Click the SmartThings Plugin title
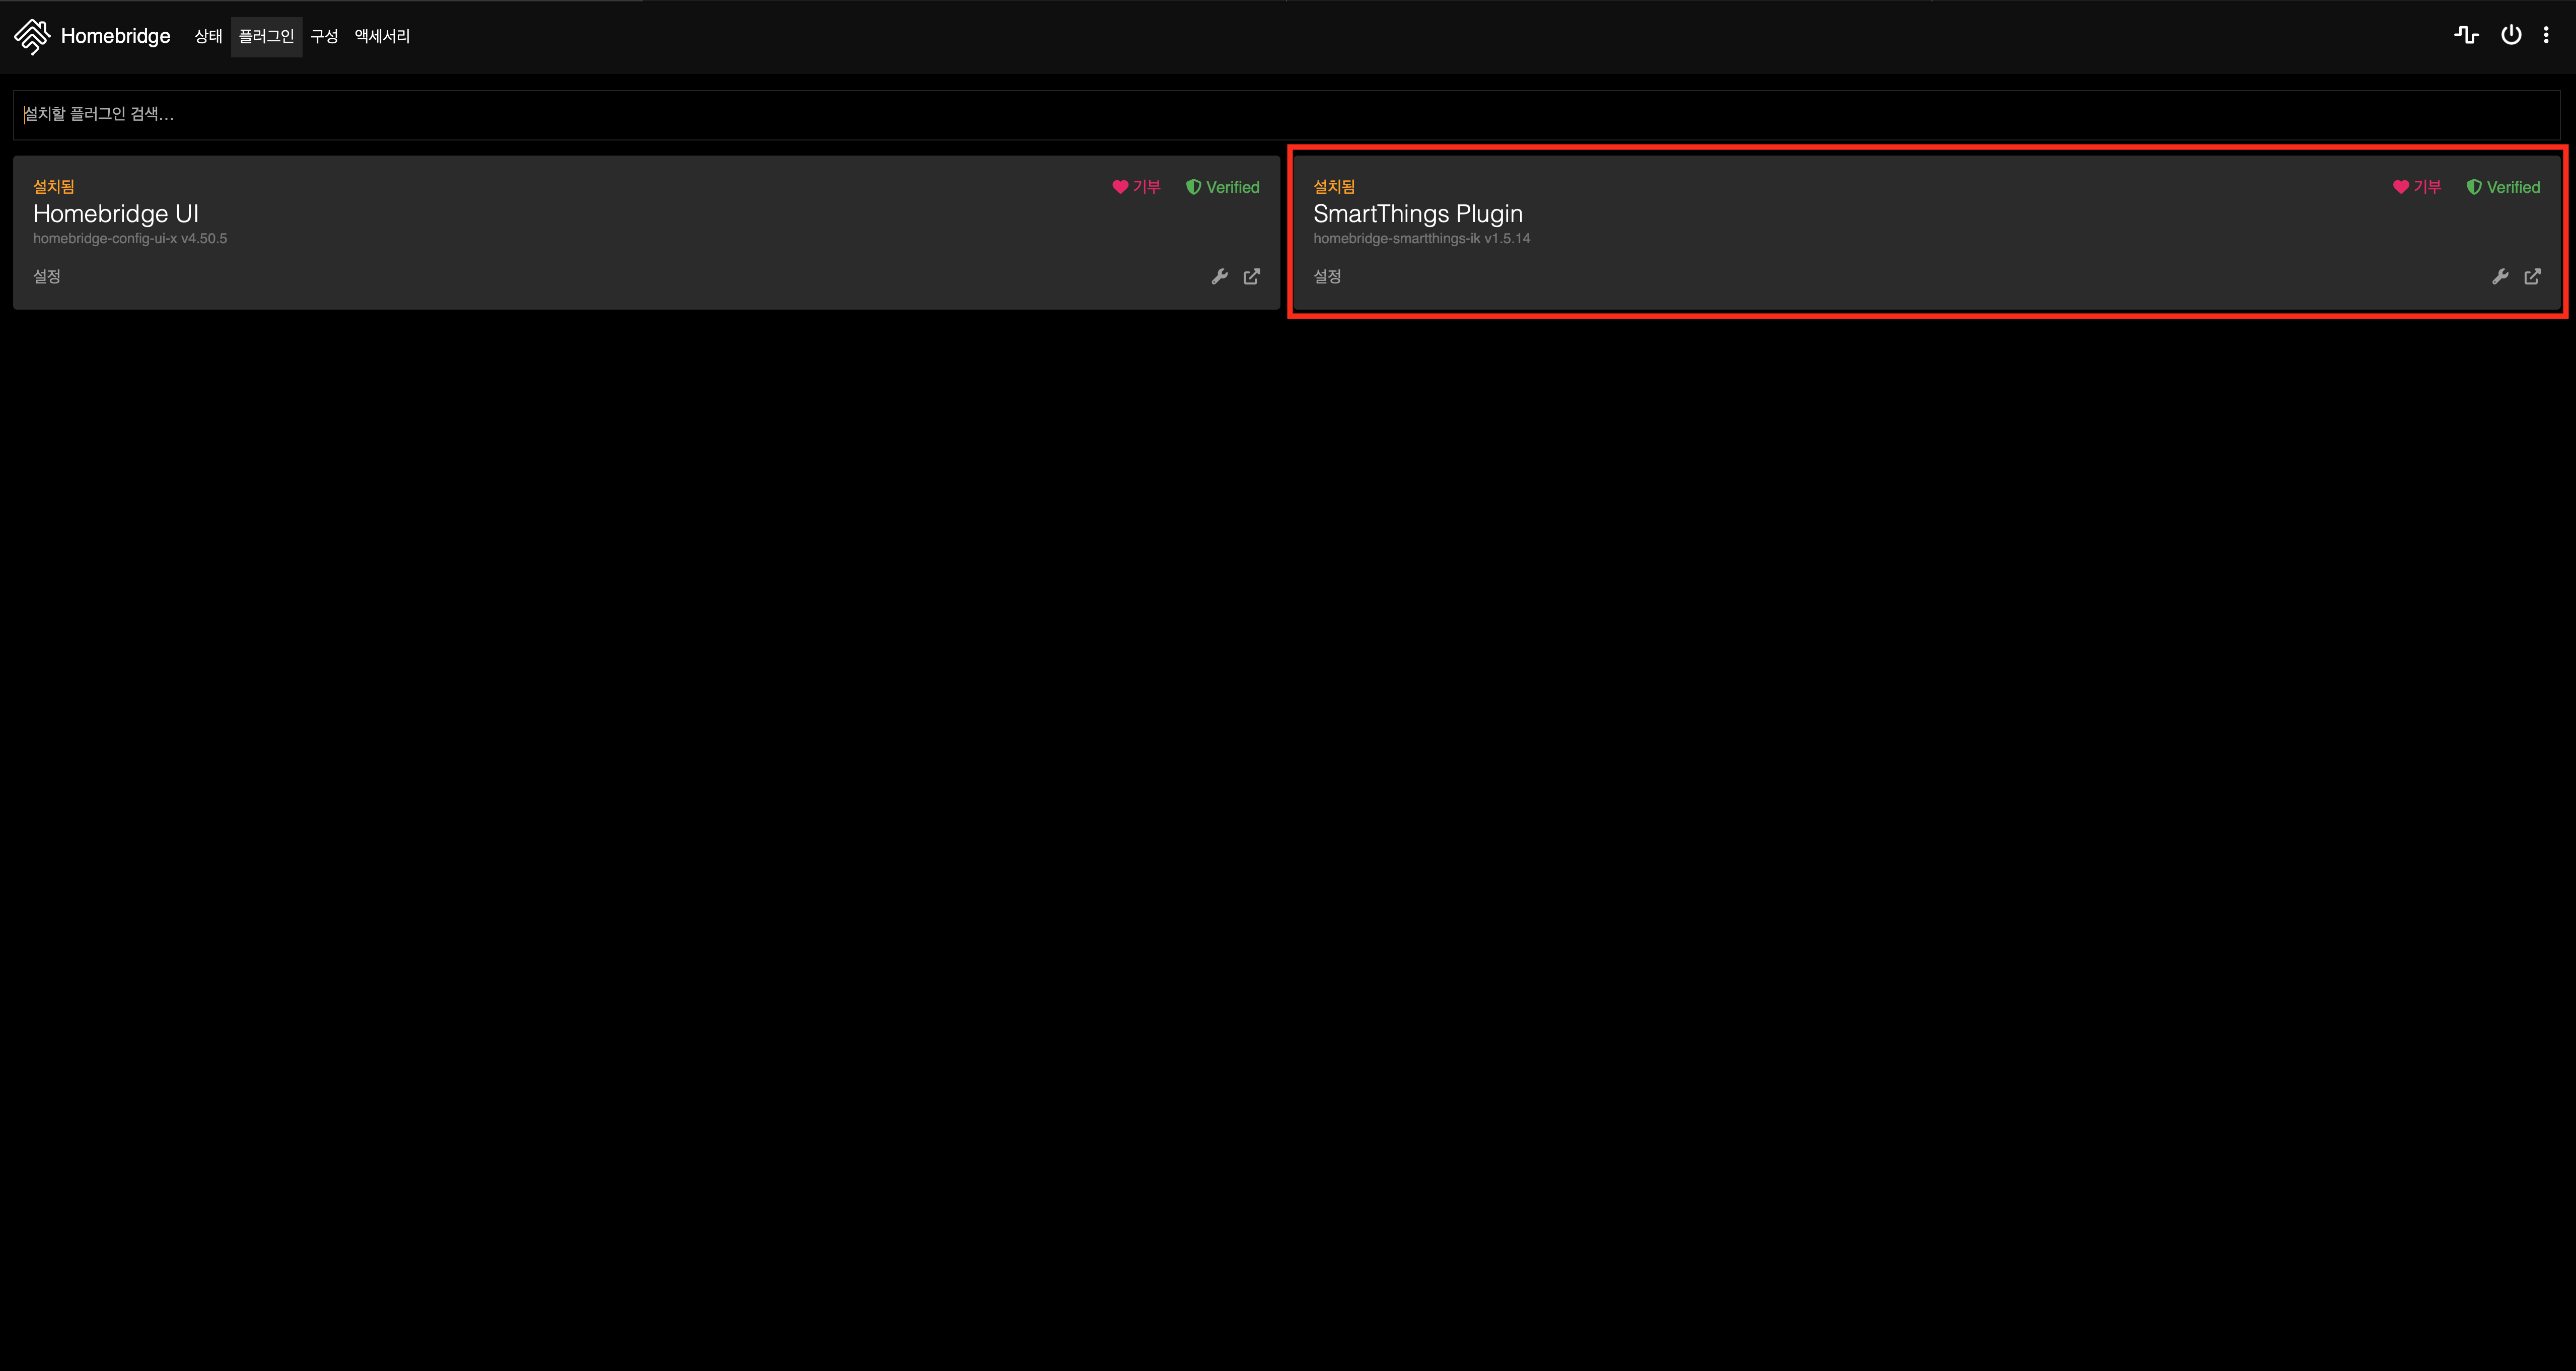This screenshot has height=1371, width=2576. coord(1418,214)
